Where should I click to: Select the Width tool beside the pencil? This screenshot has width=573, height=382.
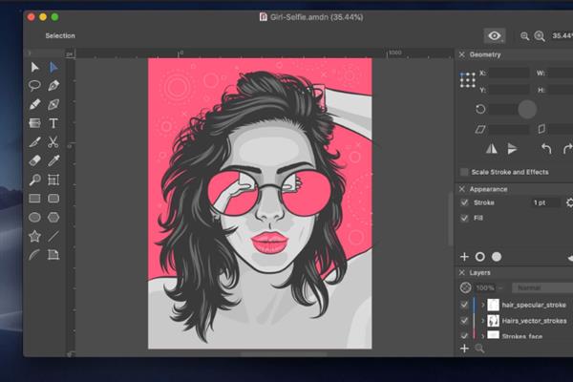coord(53,104)
